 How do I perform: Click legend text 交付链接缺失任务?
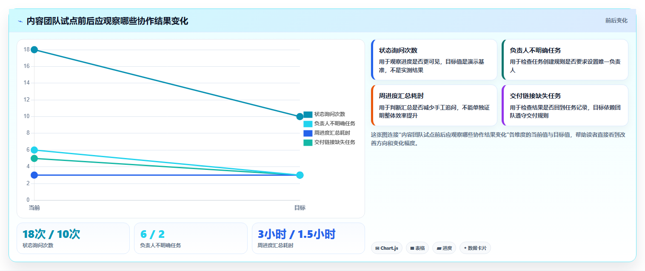point(335,142)
